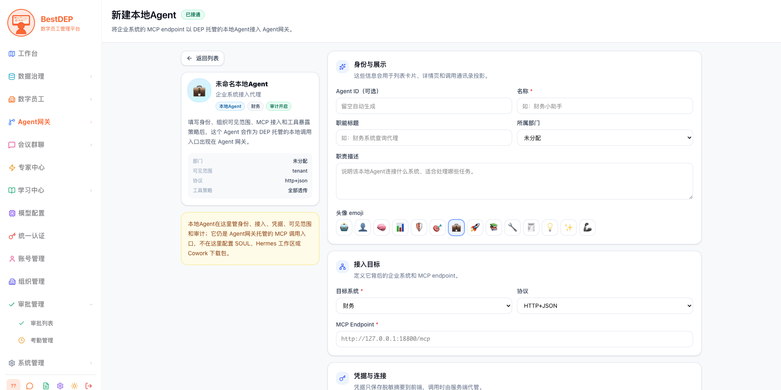Select the wrench avatar emoji
Image resolution: width=781 pixels, height=390 pixels.
click(513, 228)
